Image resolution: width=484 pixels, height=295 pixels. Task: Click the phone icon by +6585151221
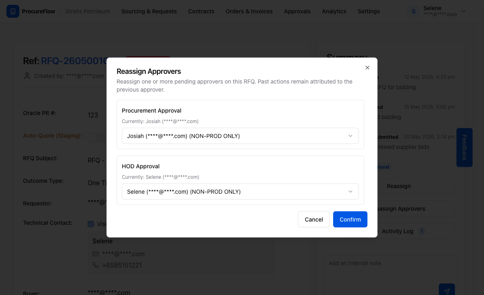click(x=96, y=265)
